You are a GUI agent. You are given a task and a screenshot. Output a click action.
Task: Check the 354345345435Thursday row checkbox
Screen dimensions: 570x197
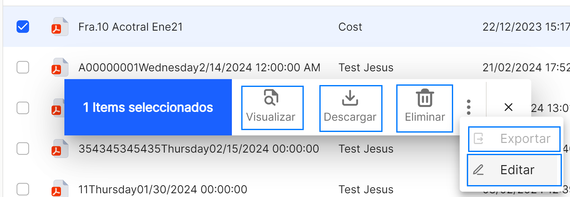[23, 149]
